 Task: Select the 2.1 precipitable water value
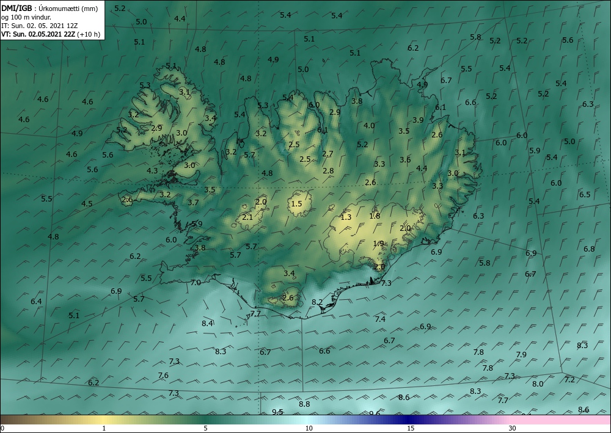point(247,217)
